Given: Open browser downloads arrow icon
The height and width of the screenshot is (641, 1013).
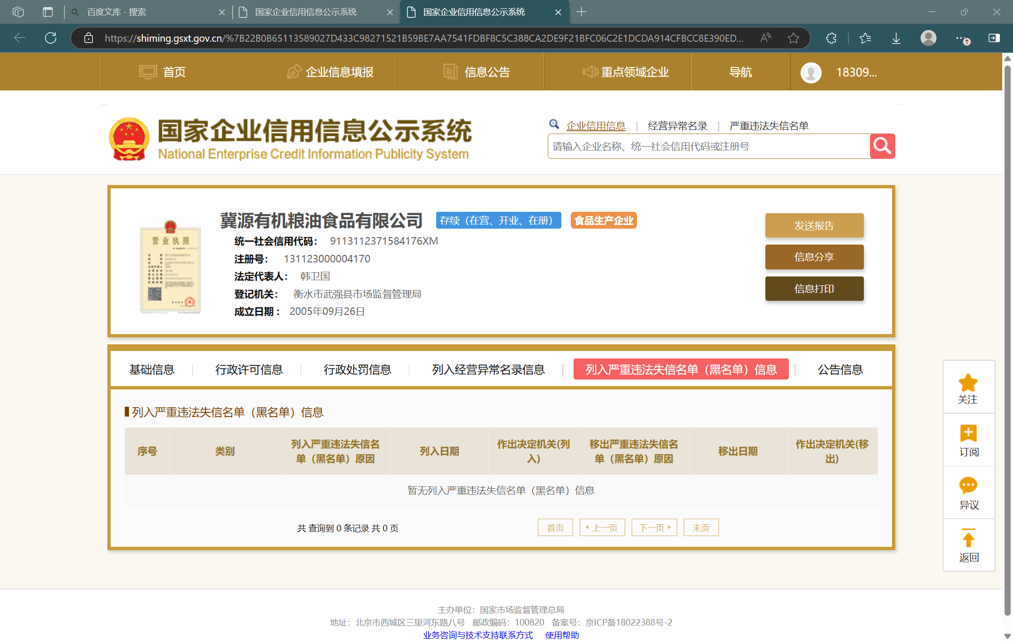Looking at the screenshot, I should point(896,38).
